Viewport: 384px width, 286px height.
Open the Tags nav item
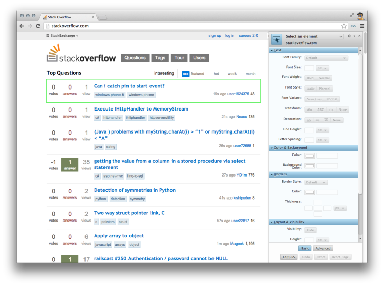click(x=160, y=58)
